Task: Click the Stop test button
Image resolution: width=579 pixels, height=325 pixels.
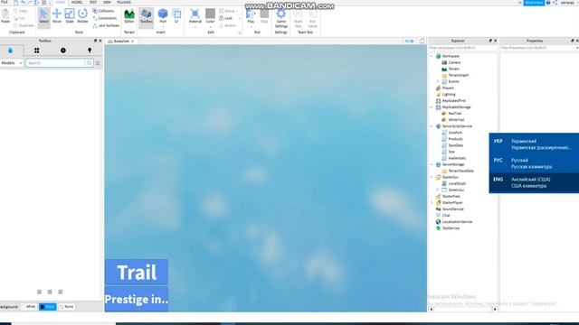Action: (264, 16)
